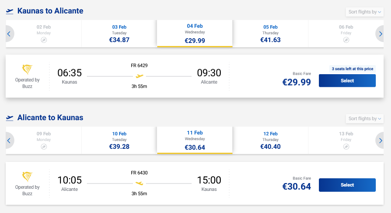The image size is (391, 213).
Task: Open Sort flights by dropdown for outbound flights
Action: click(x=364, y=12)
